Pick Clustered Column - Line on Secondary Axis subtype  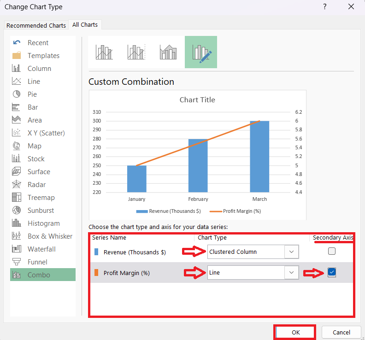tap(136, 52)
